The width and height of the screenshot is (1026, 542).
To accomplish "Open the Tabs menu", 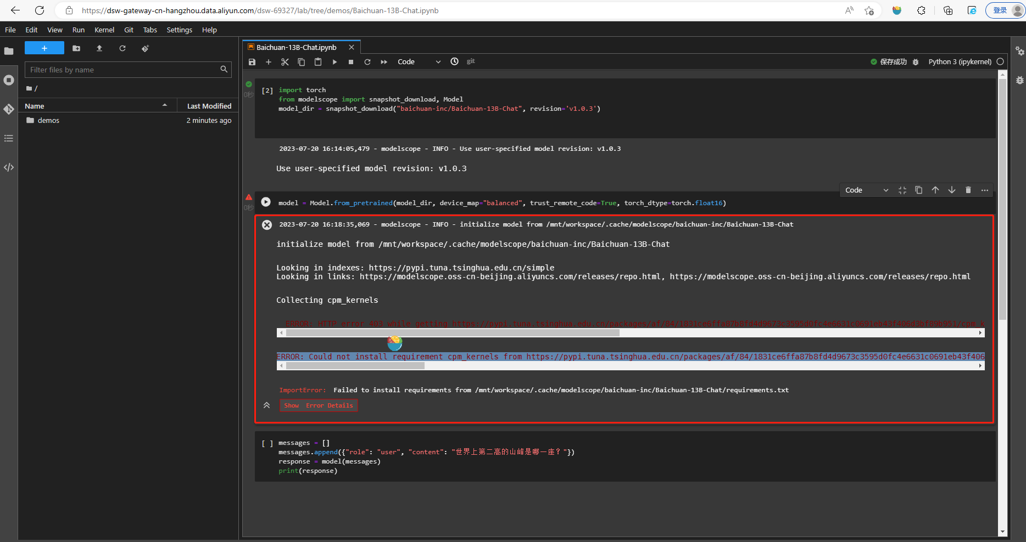I will pyautogui.click(x=150, y=30).
